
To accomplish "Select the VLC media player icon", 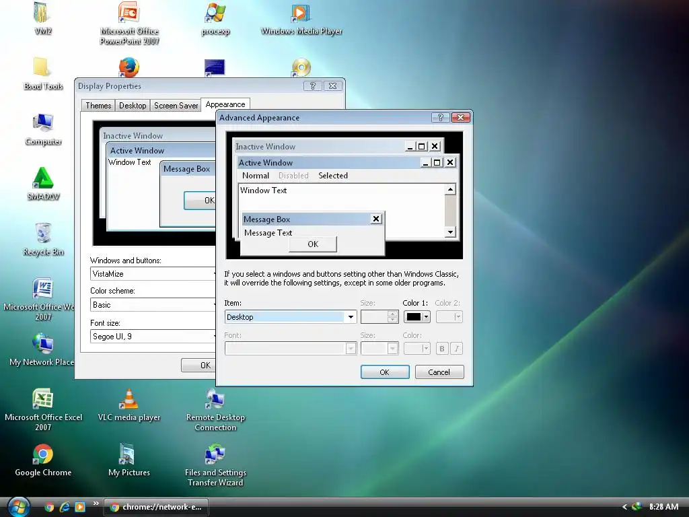I will click(x=129, y=405).
